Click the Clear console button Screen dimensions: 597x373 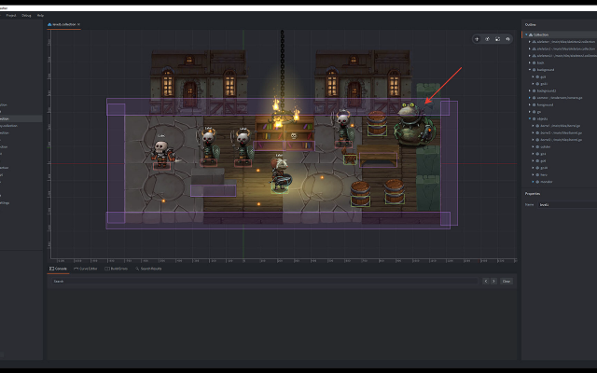click(x=506, y=282)
